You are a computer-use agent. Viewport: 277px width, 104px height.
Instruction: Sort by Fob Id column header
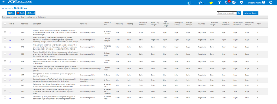(x=11, y=24)
